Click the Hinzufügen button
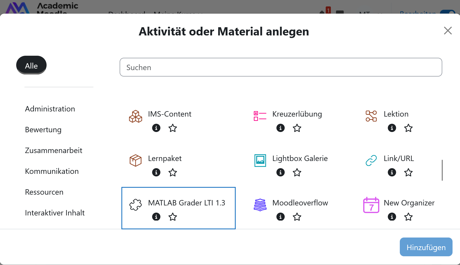Screen dimensions: 460x265 (x=426, y=247)
